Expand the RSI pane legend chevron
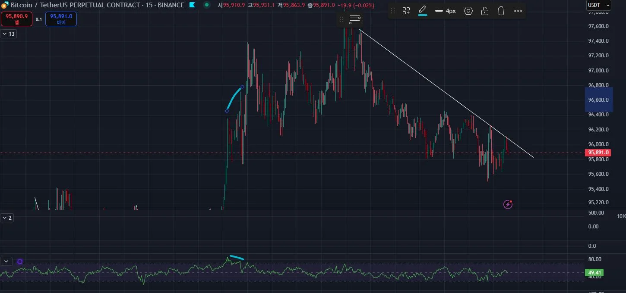The width and height of the screenshot is (626, 293). tap(6, 261)
